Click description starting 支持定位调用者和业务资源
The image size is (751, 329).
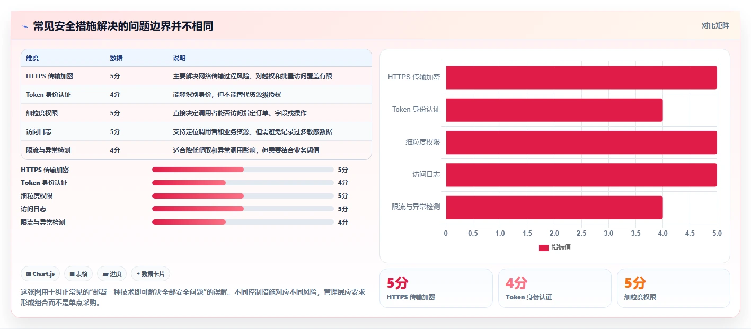click(253, 132)
